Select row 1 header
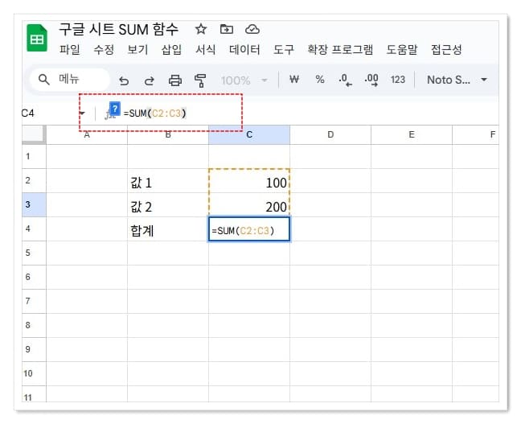Image resolution: width=521 pixels, height=424 pixels. pos(34,156)
